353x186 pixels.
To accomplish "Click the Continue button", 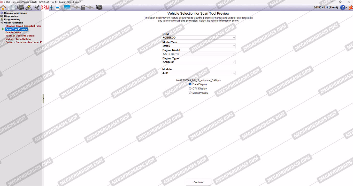I will pyautogui.click(x=198, y=182).
